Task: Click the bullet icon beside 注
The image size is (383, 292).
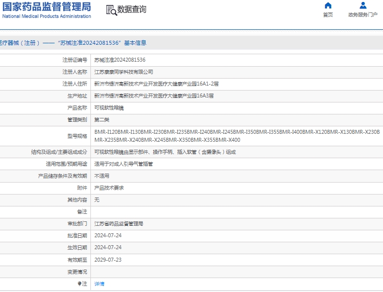Action: [x=79, y=284]
